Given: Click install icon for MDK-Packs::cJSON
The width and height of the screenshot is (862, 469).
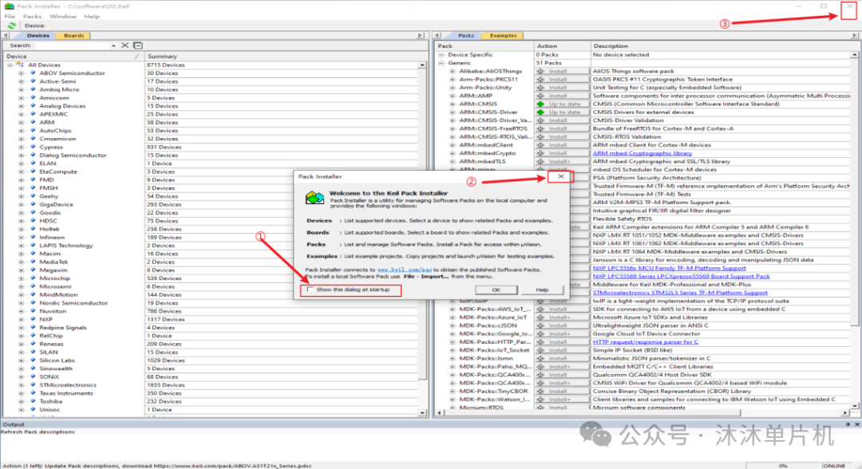Looking at the screenshot, I should point(540,325).
